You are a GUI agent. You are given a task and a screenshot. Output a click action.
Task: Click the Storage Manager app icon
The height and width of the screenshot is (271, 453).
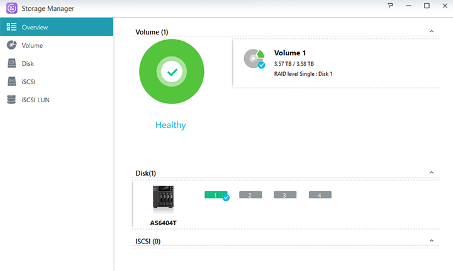(11, 8)
